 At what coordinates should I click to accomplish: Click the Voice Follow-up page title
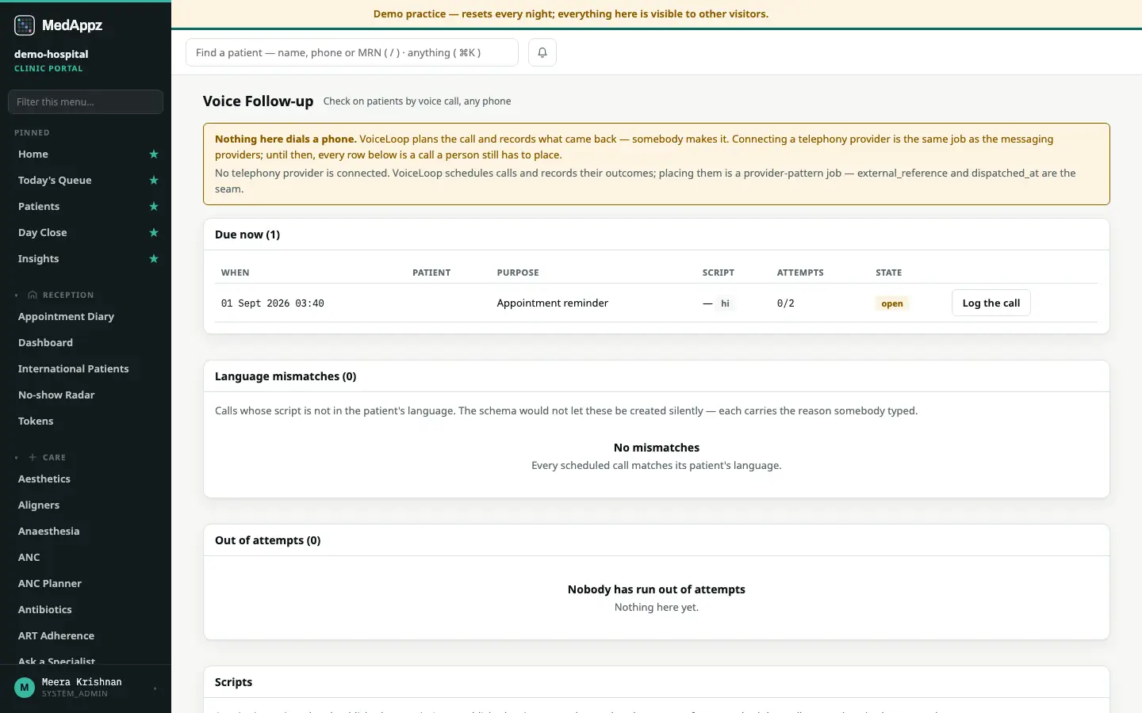tap(259, 101)
